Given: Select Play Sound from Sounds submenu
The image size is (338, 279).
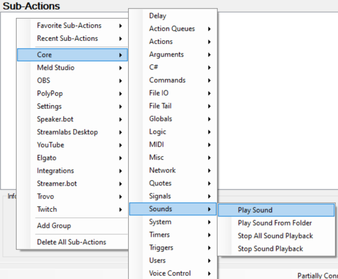Looking at the screenshot, I should click(255, 210).
